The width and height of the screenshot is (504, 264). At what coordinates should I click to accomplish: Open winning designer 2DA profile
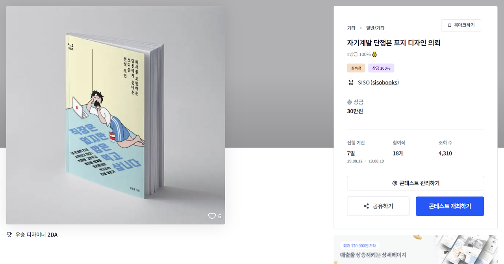click(x=52, y=235)
